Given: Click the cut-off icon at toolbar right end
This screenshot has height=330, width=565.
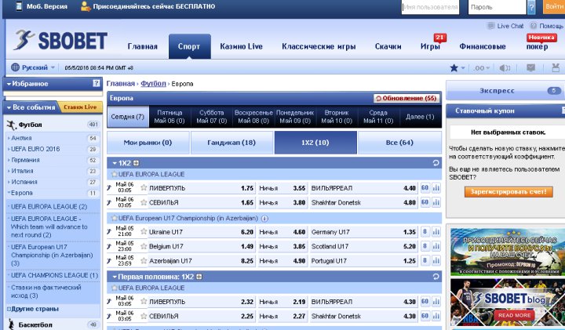Looking at the screenshot, I should pyautogui.click(x=556, y=67).
